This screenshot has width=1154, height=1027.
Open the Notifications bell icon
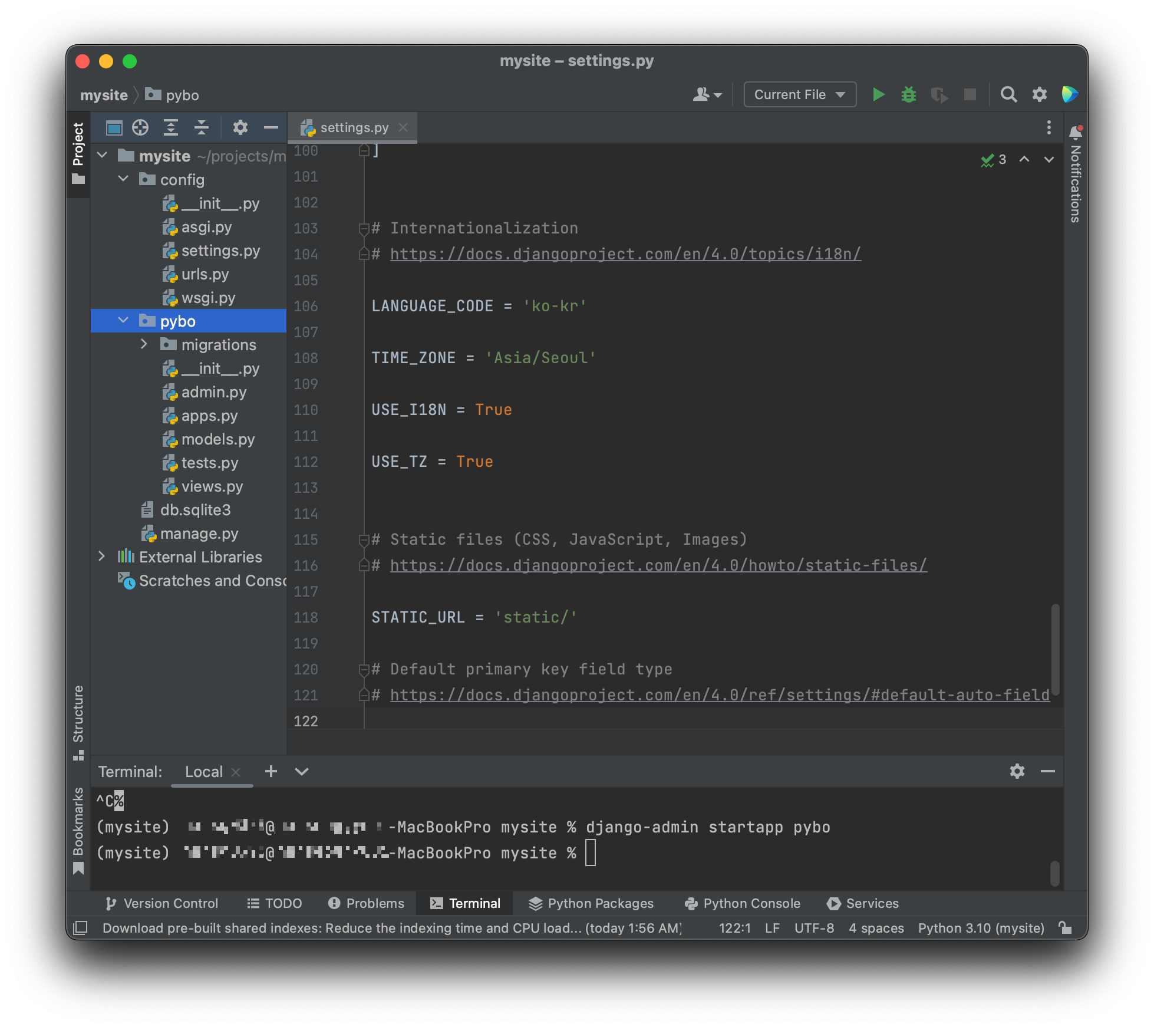(x=1076, y=132)
